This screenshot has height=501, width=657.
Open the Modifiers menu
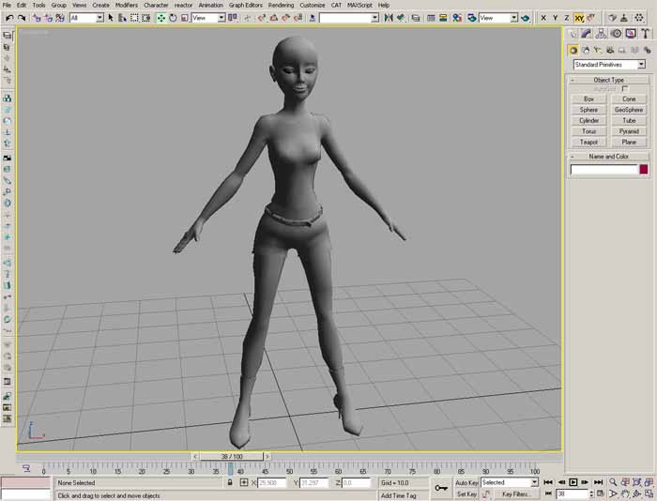tap(126, 5)
